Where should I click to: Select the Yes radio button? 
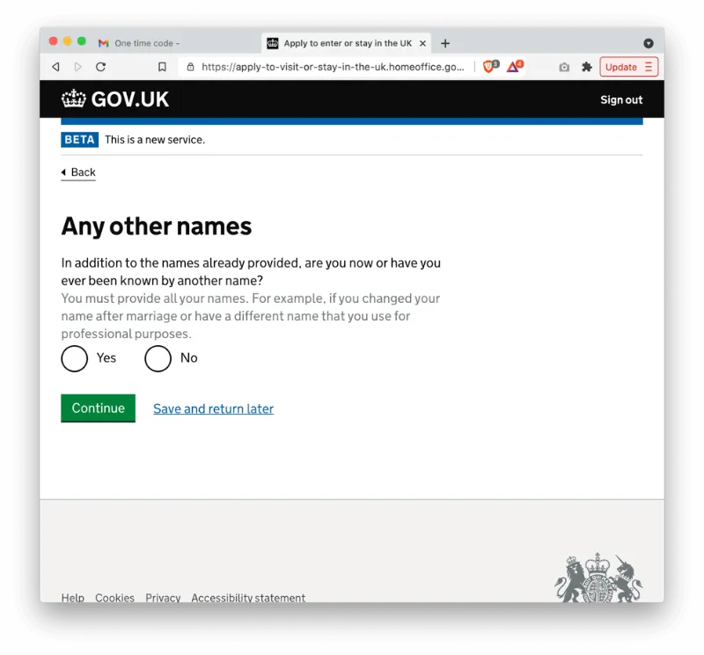coord(75,358)
